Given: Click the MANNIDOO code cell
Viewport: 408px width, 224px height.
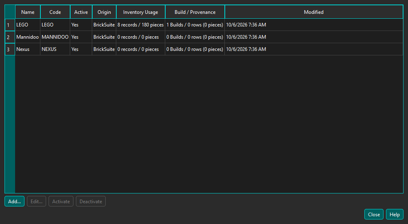Looking at the screenshot, I should coord(55,37).
